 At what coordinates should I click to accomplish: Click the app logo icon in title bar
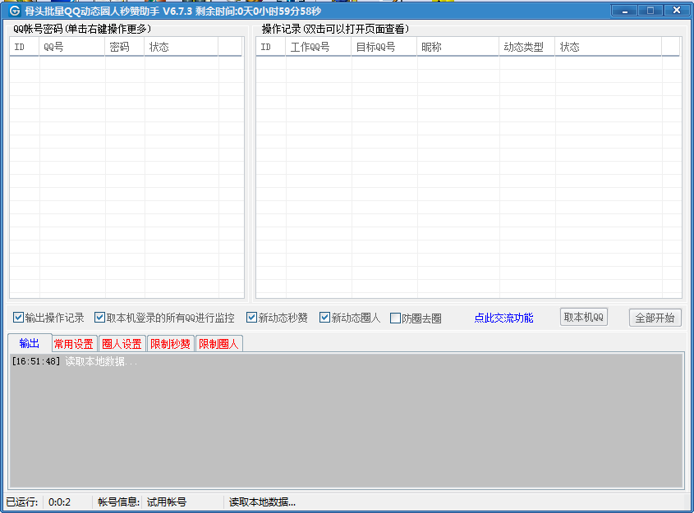click(15, 11)
